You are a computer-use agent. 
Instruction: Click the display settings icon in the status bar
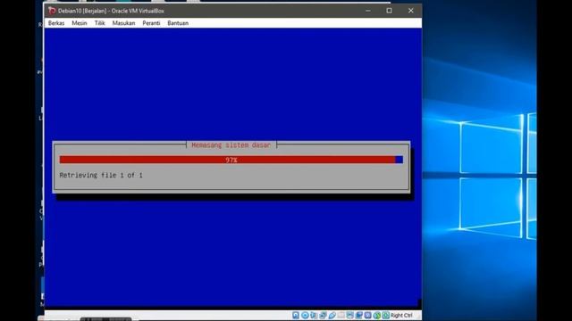pyautogui.click(x=349, y=315)
